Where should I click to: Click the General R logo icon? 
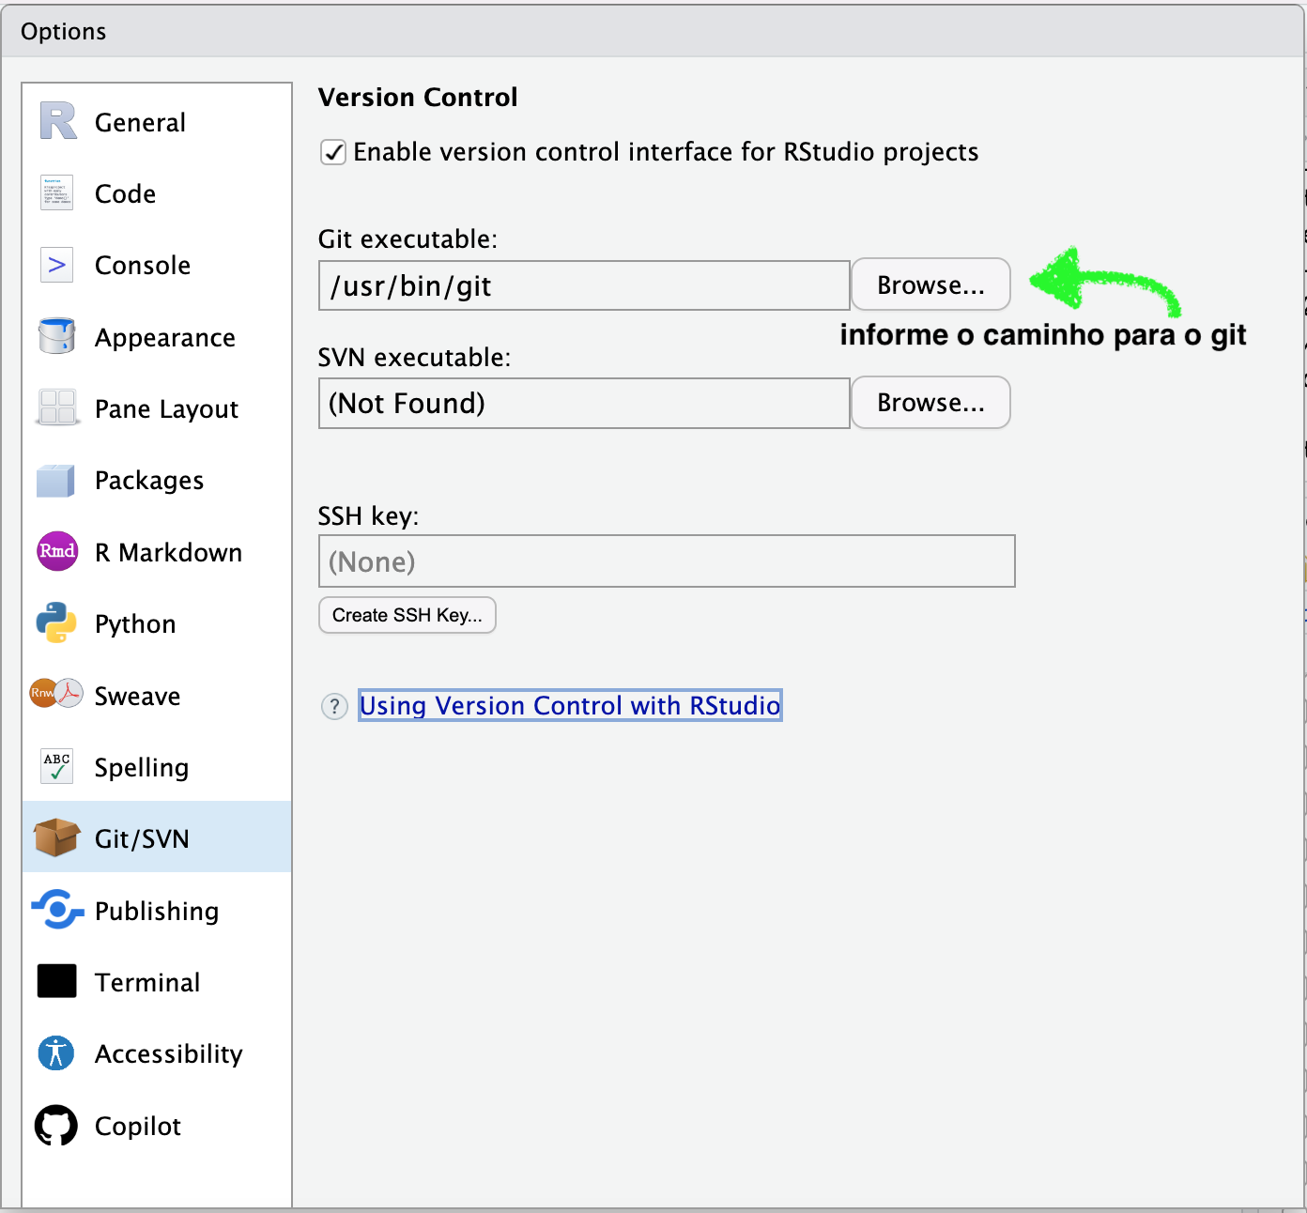click(x=57, y=121)
